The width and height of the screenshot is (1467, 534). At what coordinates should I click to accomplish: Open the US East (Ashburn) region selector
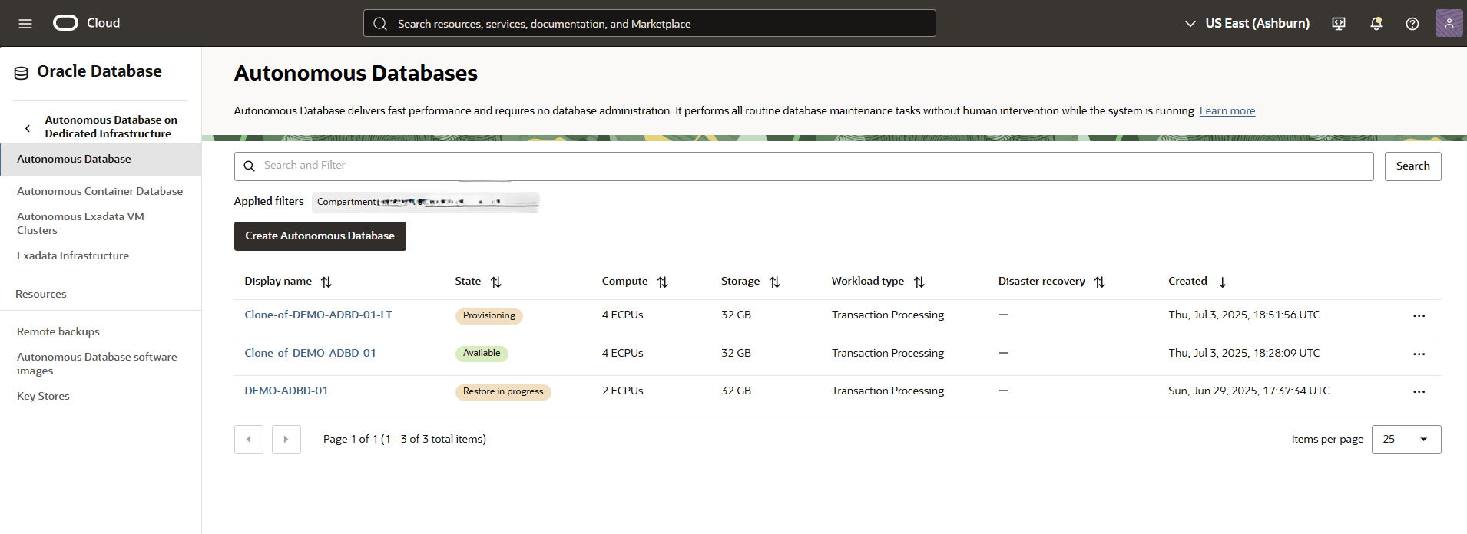click(x=1247, y=24)
